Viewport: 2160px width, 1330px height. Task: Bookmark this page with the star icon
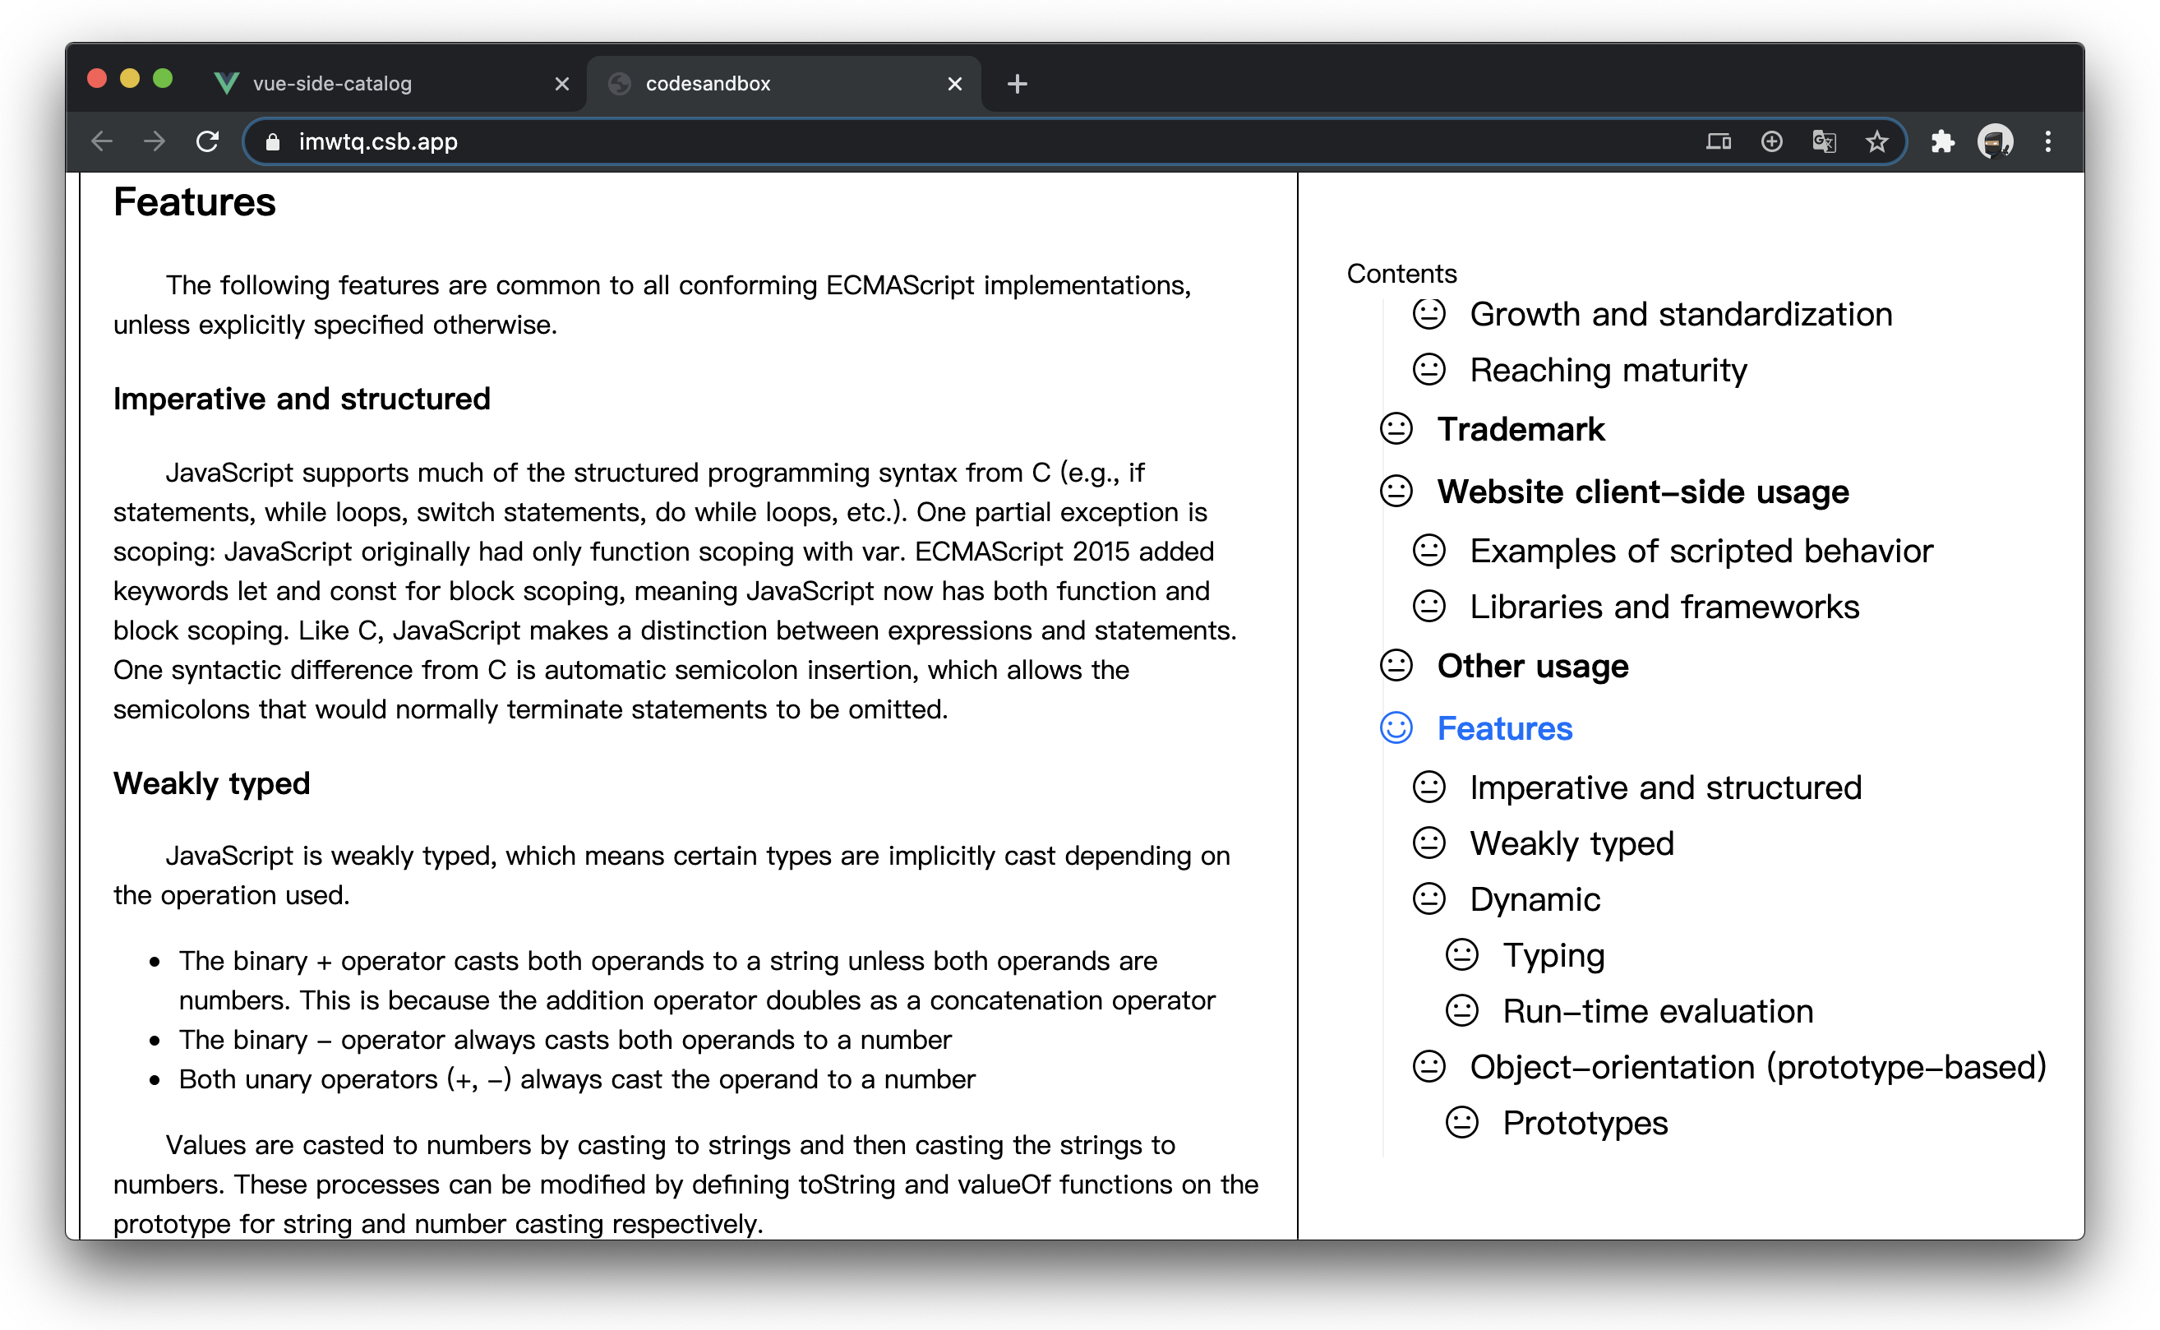(1876, 141)
